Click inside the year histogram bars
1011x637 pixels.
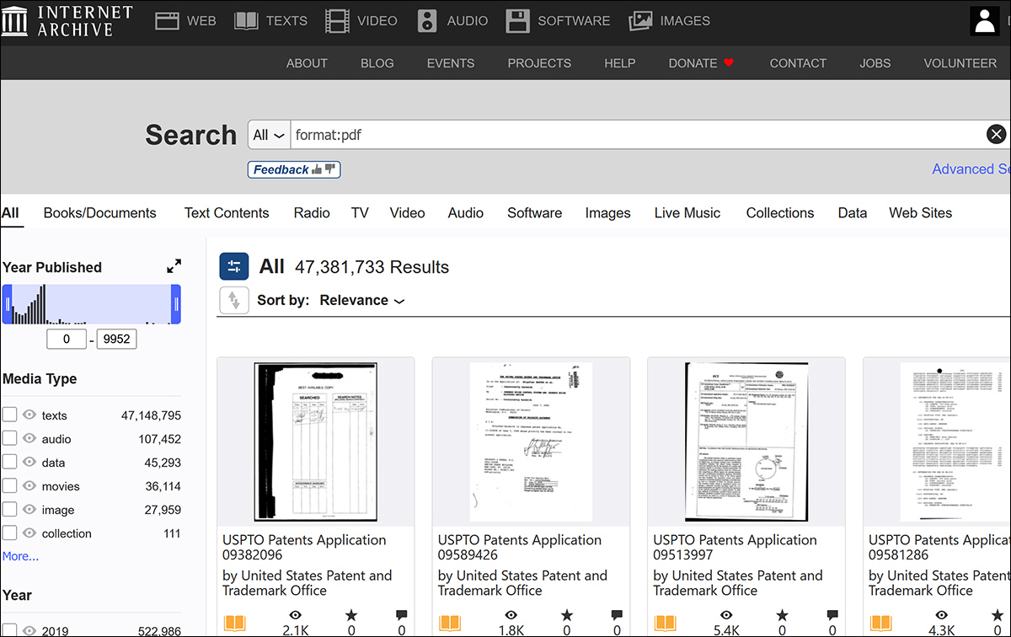92,304
